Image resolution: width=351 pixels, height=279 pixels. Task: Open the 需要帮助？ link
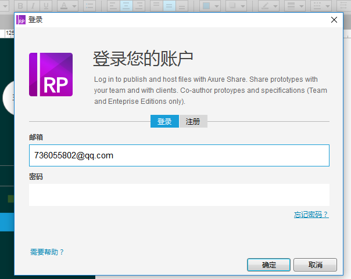(47, 252)
